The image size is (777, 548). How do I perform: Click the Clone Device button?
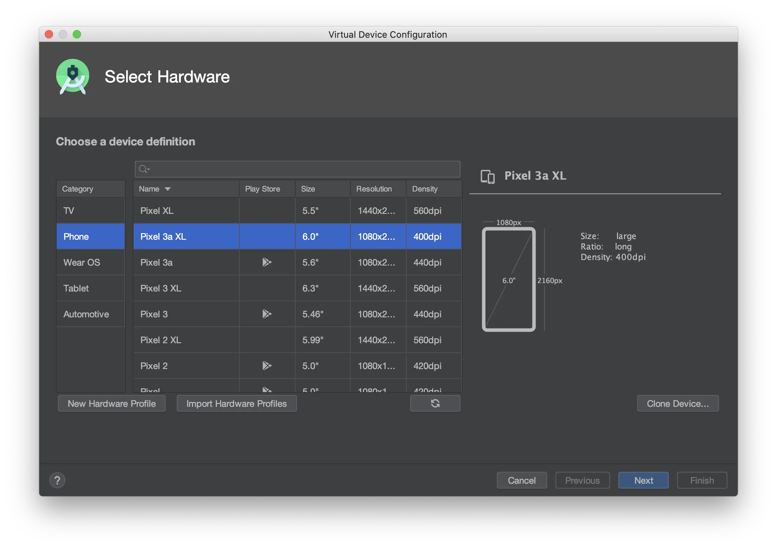click(677, 404)
